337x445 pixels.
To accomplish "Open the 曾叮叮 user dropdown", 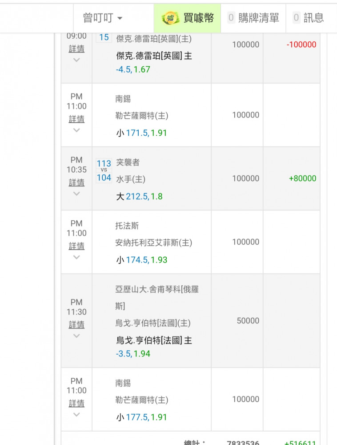I will coord(103,18).
